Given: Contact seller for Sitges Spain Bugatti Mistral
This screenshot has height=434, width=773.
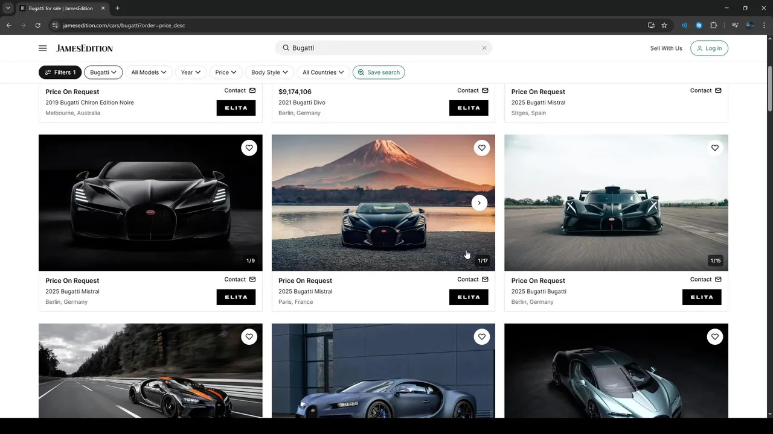Looking at the screenshot, I should click(x=706, y=90).
